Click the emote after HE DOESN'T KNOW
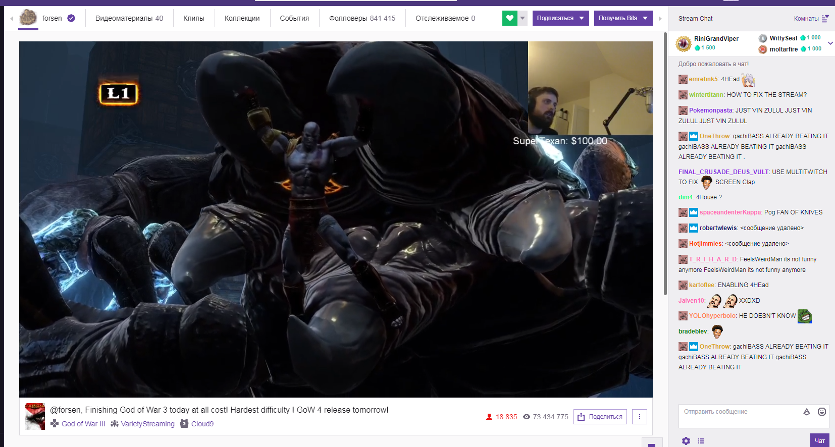The image size is (835, 447). pos(805,316)
